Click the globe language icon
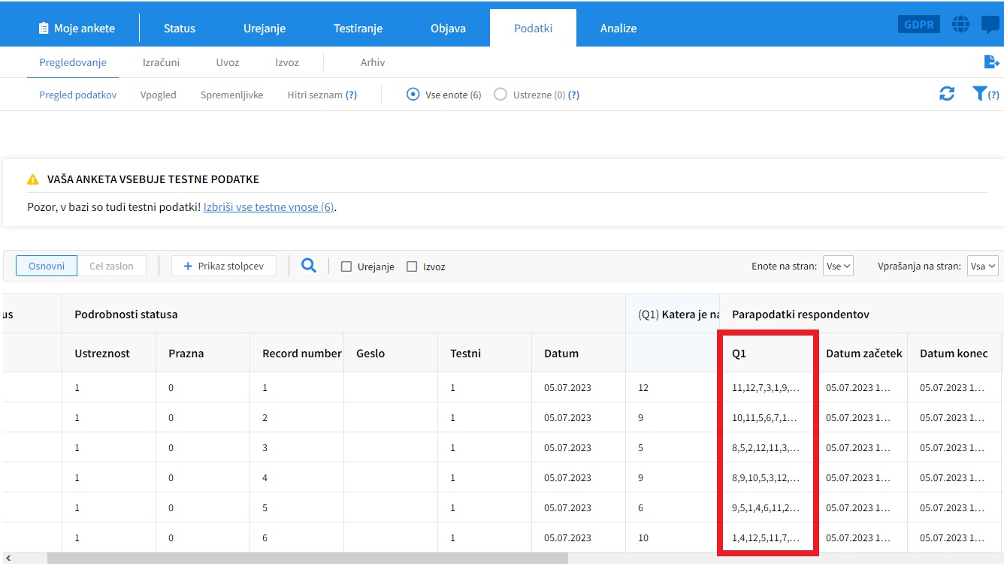This screenshot has height=572, width=1004. pyautogui.click(x=960, y=24)
